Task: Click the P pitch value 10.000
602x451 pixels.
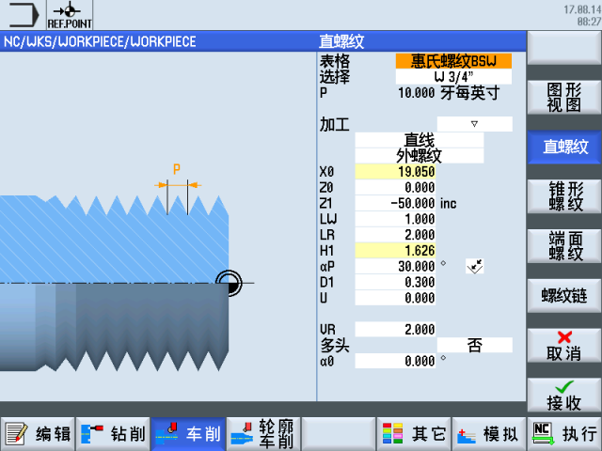Action: [x=416, y=93]
